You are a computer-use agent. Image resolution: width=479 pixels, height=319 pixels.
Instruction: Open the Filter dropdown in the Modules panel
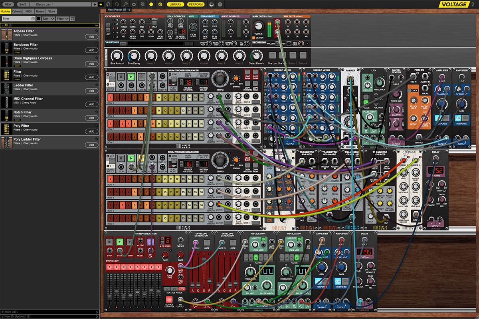click(62, 18)
